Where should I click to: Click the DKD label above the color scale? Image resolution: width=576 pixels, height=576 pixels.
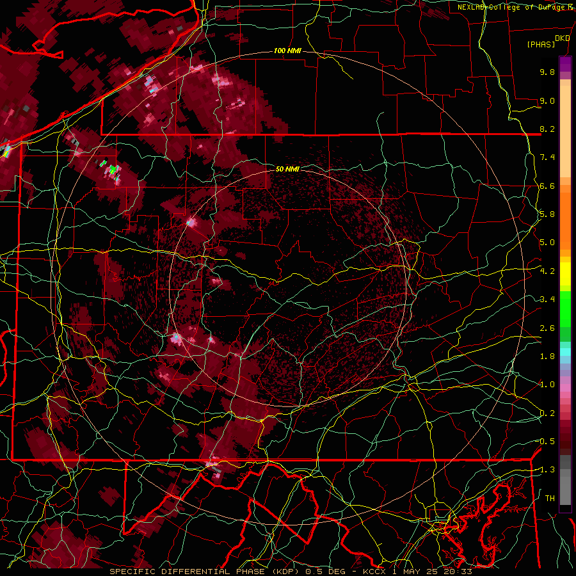pyautogui.click(x=562, y=38)
